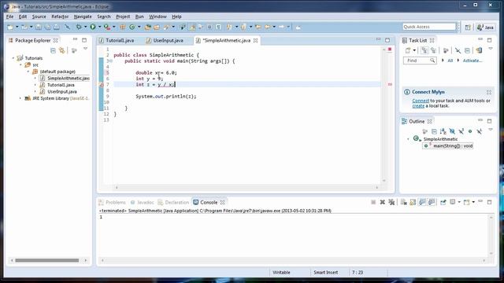This screenshot has height=283, width=504.
Task: Toggle Hide Static Fields and Methods in Outline
Action: point(461,131)
